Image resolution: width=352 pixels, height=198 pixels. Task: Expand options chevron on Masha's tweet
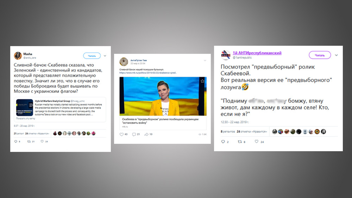tap(105, 56)
